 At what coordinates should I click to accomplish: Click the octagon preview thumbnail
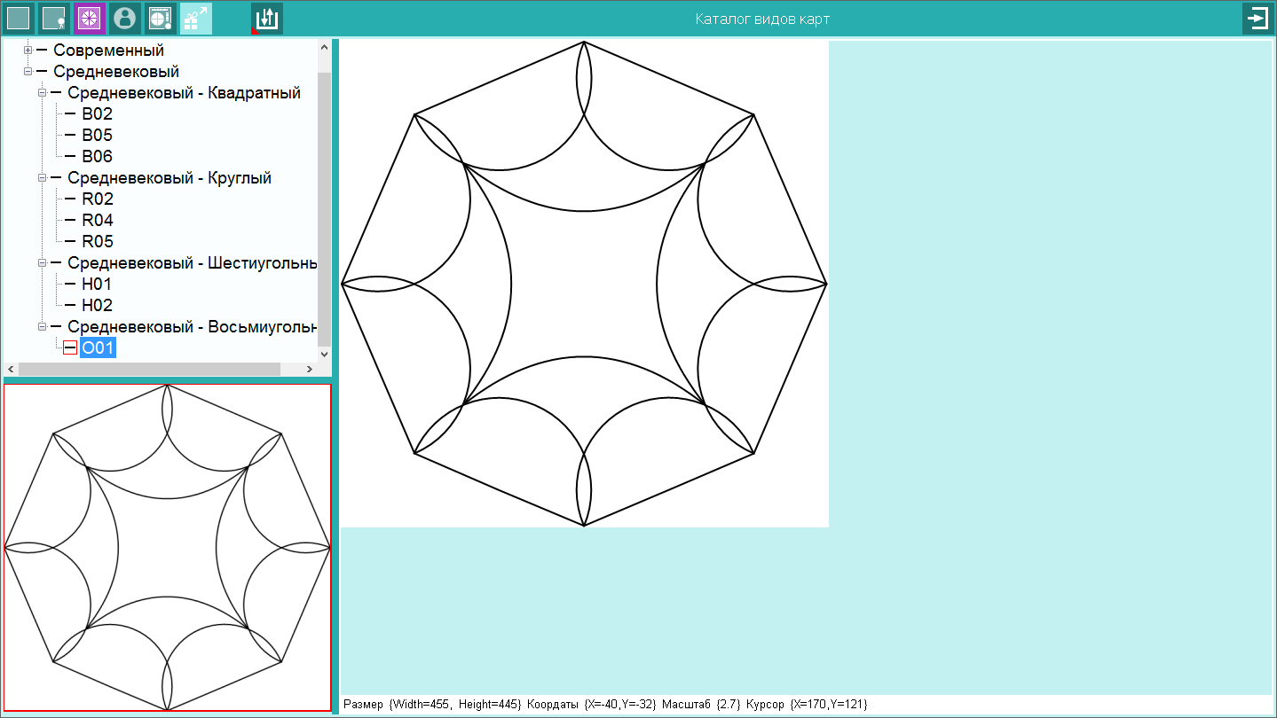167,547
